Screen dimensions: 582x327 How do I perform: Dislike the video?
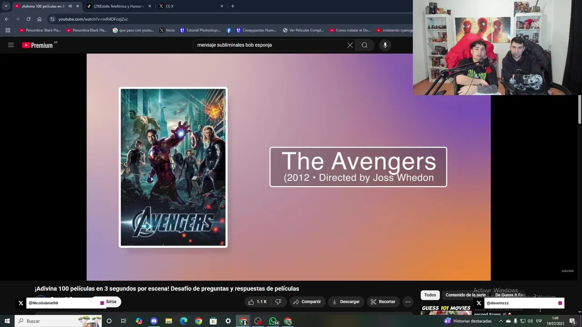pyautogui.click(x=278, y=302)
